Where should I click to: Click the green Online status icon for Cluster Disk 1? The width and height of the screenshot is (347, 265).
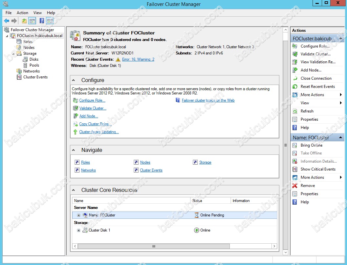[x=197, y=230]
